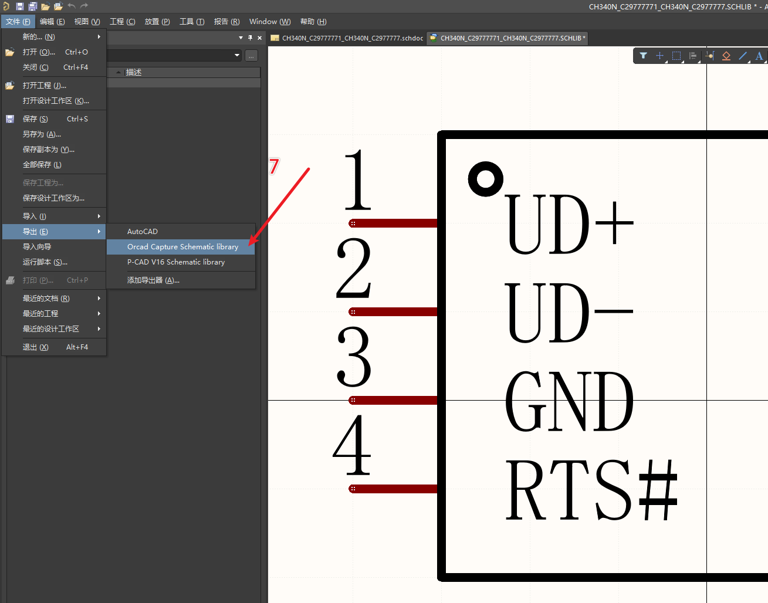Open the align objects tool

693,56
